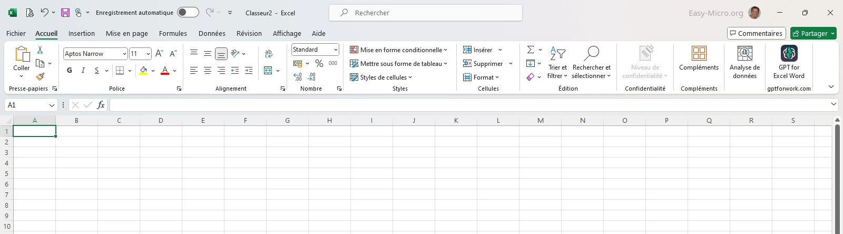Expand the Name Box dropdown arrow
The image size is (843, 234).
tap(52, 105)
